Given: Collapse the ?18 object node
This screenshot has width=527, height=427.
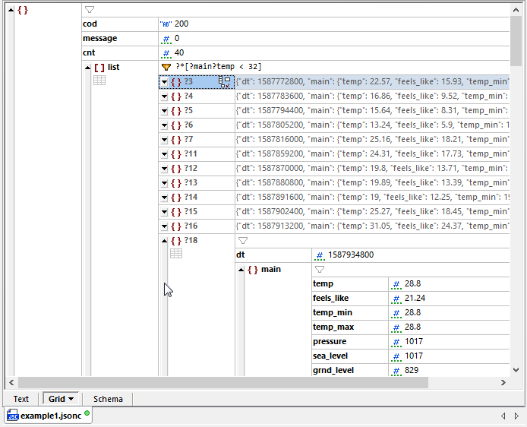Looking at the screenshot, I should click(164, 241).
